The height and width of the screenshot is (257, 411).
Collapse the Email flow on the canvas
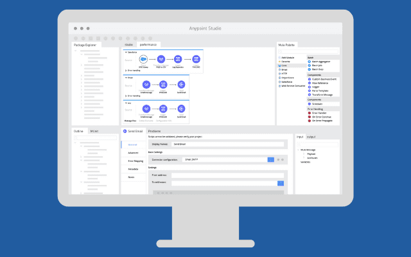click(126, 78)
